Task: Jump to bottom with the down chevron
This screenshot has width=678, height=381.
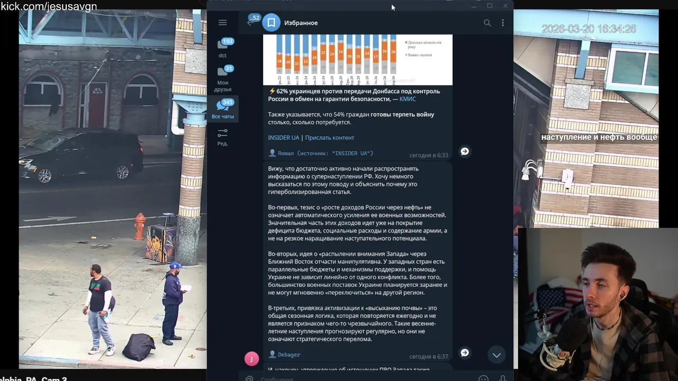Action: 496,355
